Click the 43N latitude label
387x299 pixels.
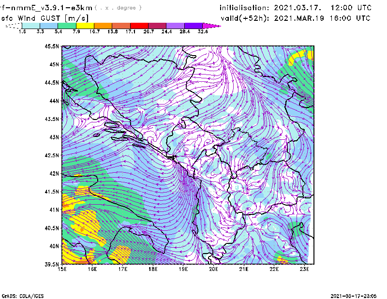[54, 137]
